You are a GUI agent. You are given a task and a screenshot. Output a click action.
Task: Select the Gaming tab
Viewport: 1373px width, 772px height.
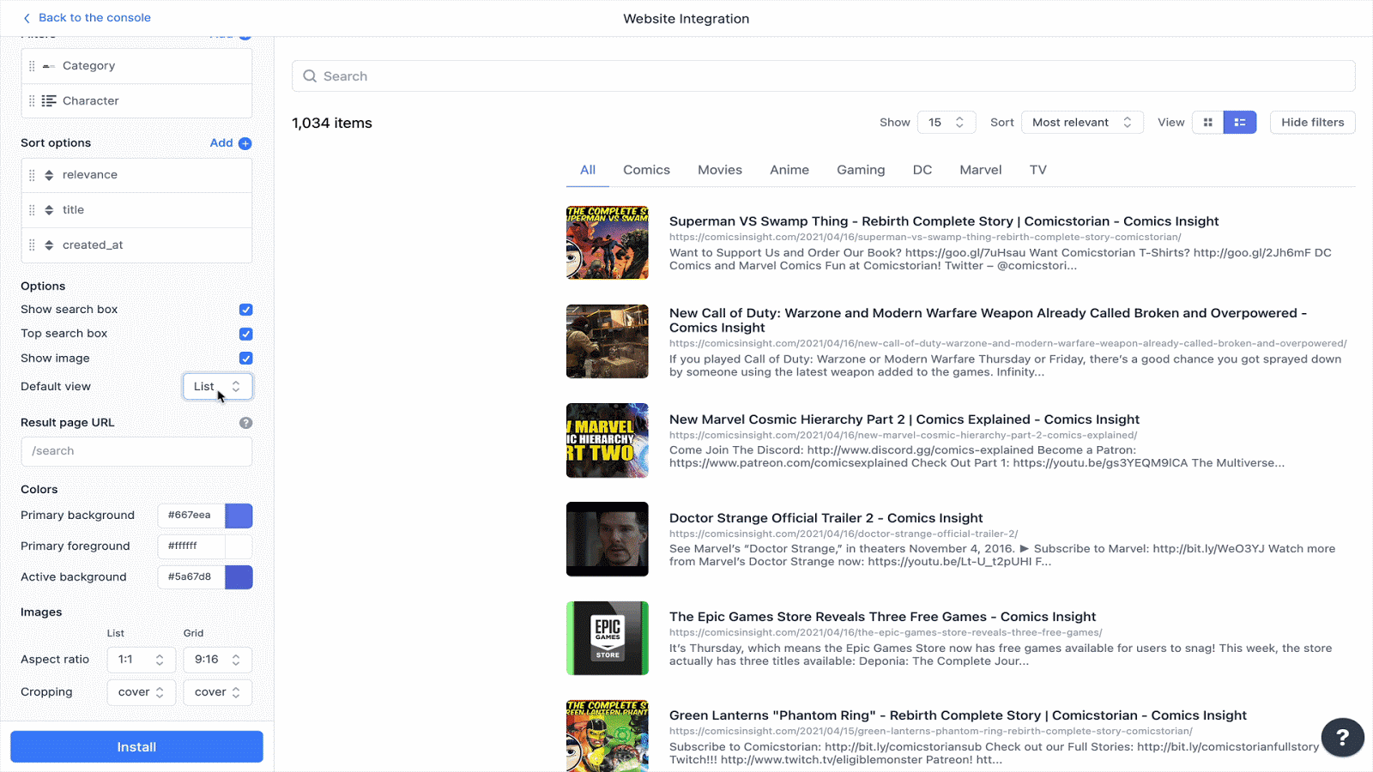click(861, 170)
